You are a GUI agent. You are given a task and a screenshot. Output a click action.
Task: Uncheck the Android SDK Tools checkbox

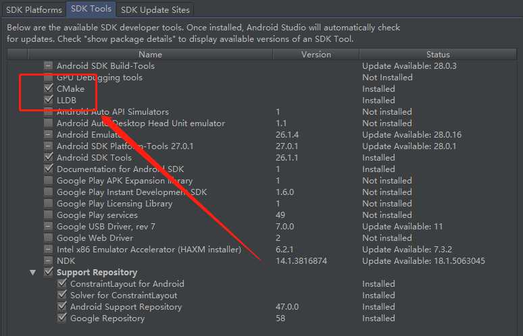click(49, 157)
